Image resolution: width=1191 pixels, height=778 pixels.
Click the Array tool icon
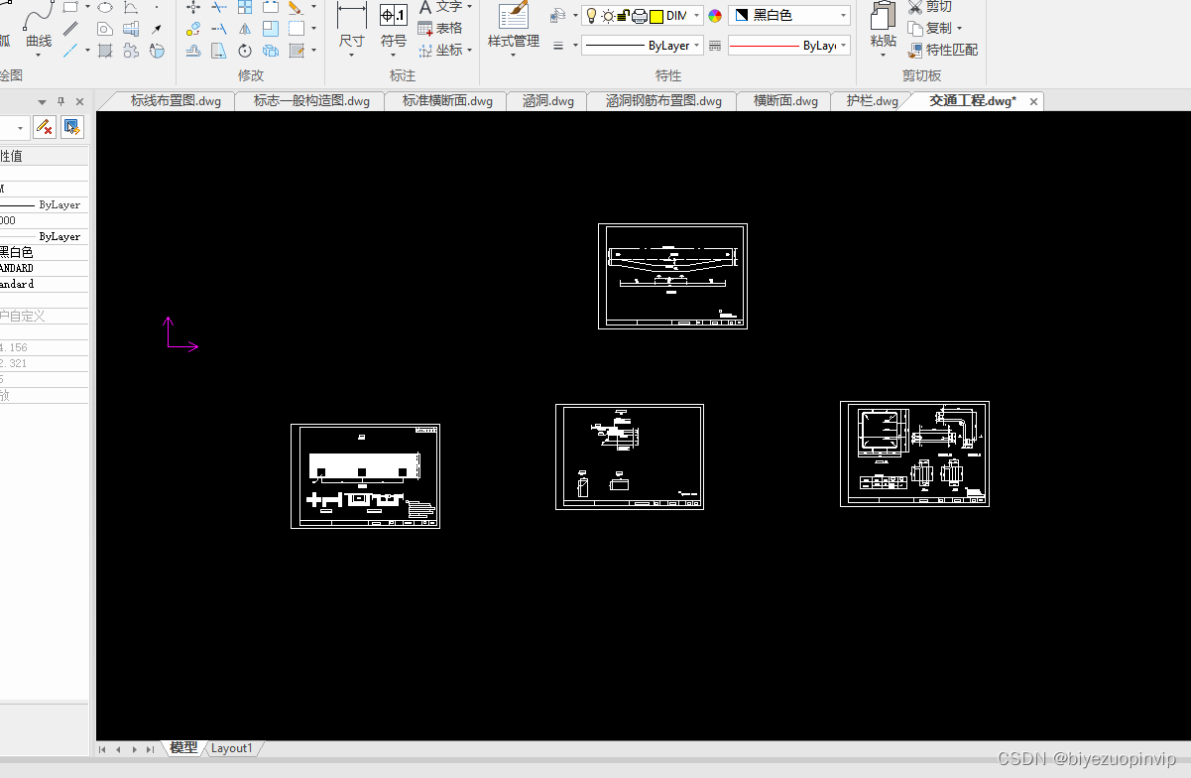point(245,7)
